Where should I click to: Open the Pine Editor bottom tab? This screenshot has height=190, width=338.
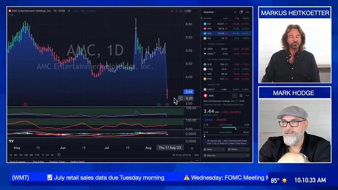(x=38, y=161)
